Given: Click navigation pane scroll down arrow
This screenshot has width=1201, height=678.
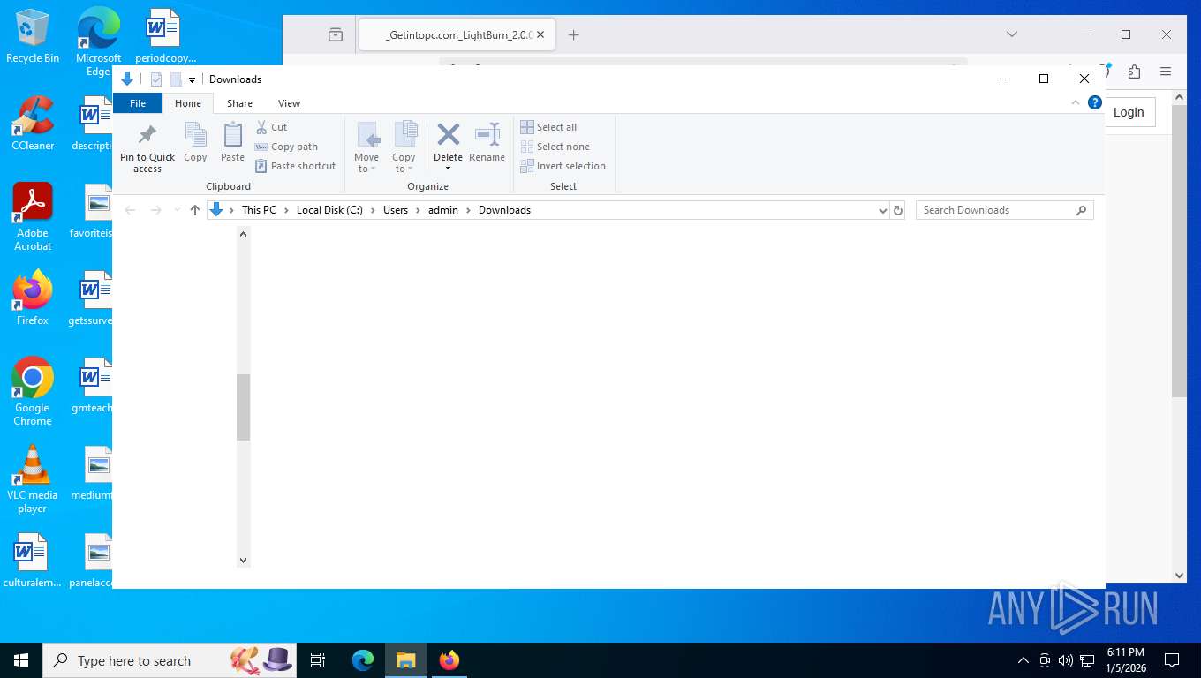Looking at the screenshot, I should coord(244,560).
